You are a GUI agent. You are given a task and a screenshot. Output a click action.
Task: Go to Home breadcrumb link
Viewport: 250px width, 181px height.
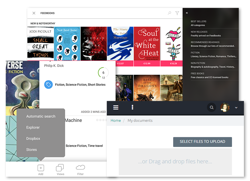[x=116, y=120]
